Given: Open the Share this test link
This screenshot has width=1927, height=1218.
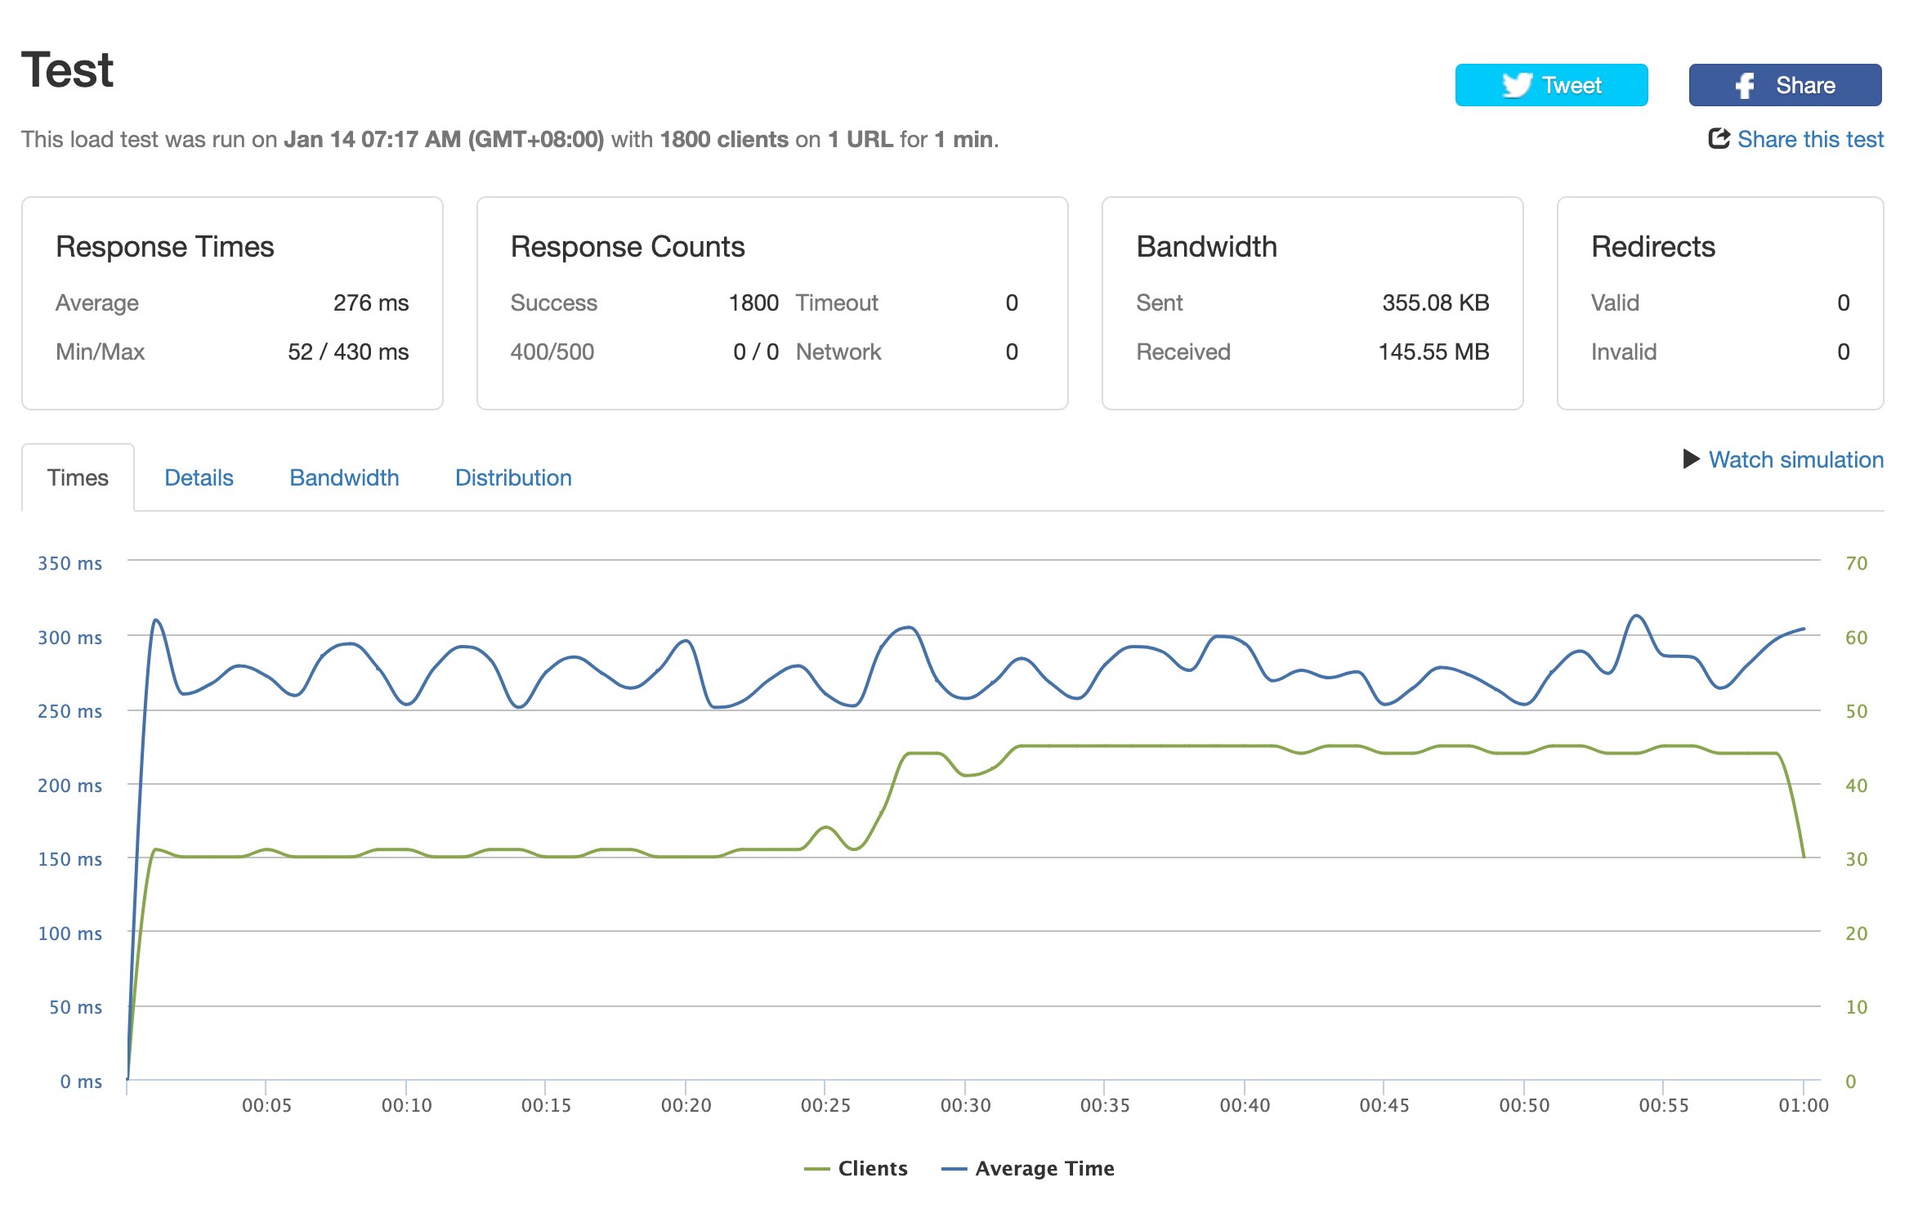Looking at the screenshot, I should coord(1810,139).
